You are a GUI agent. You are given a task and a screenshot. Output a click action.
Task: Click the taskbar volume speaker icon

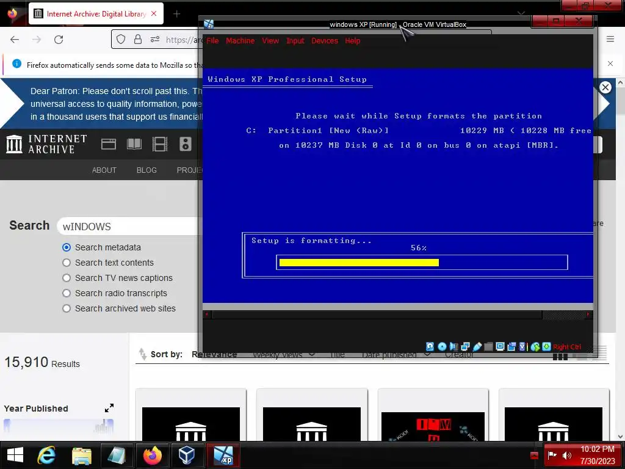click(x=566, y=455)
